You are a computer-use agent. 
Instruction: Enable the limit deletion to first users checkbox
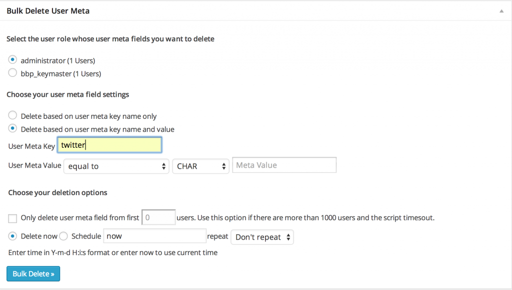click(x=12, y=218)
